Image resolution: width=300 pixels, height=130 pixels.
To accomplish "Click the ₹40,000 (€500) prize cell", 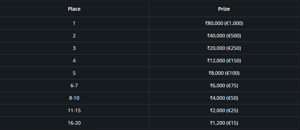I will click(x=224, y=36).
